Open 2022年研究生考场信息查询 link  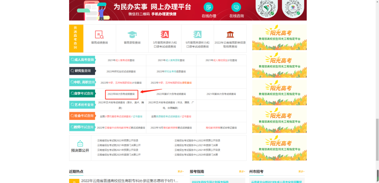pos(171,72)
